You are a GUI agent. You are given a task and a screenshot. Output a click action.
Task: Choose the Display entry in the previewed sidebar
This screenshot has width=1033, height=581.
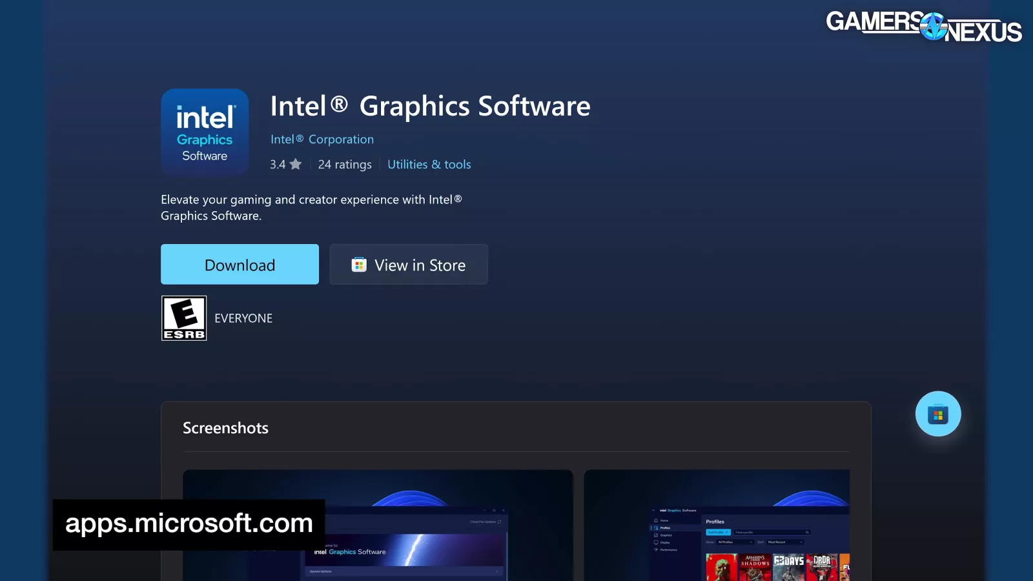point(664,543)
